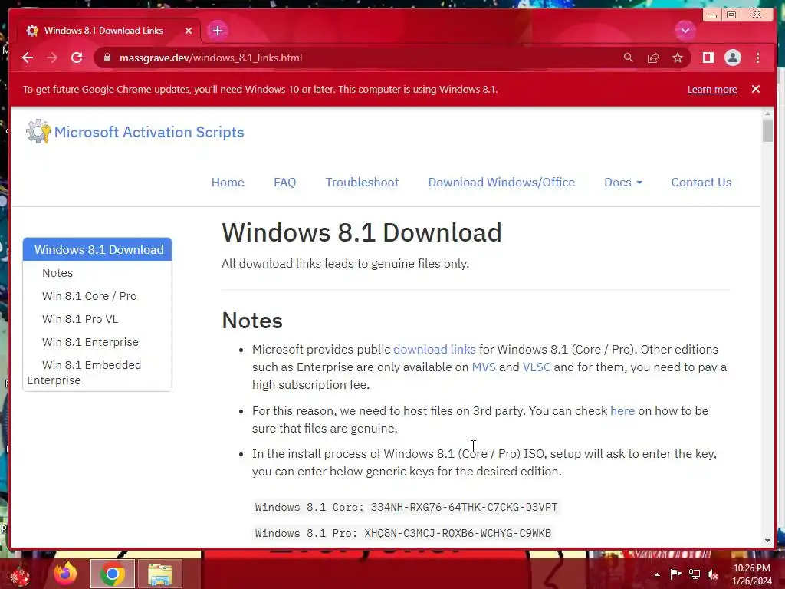
Task: Go back to the previous page
Action: click(28, 58)
